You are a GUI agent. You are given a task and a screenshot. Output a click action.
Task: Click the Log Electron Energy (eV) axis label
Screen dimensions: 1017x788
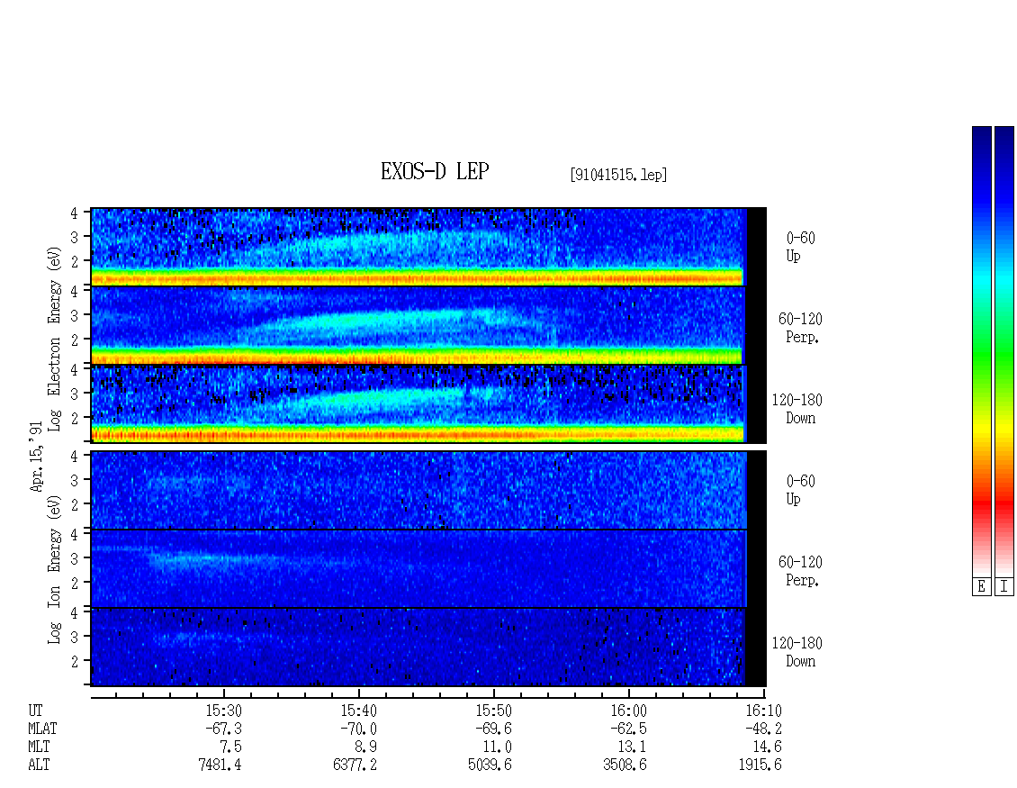click(x=55, y=339)
